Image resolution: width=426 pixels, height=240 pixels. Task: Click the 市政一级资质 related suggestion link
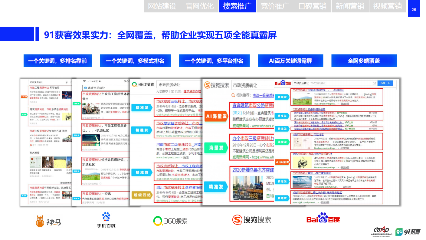[x=263, y=95]
